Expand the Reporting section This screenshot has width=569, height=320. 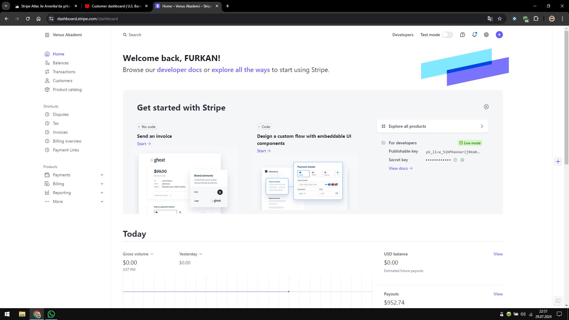[x=102, y=193]
